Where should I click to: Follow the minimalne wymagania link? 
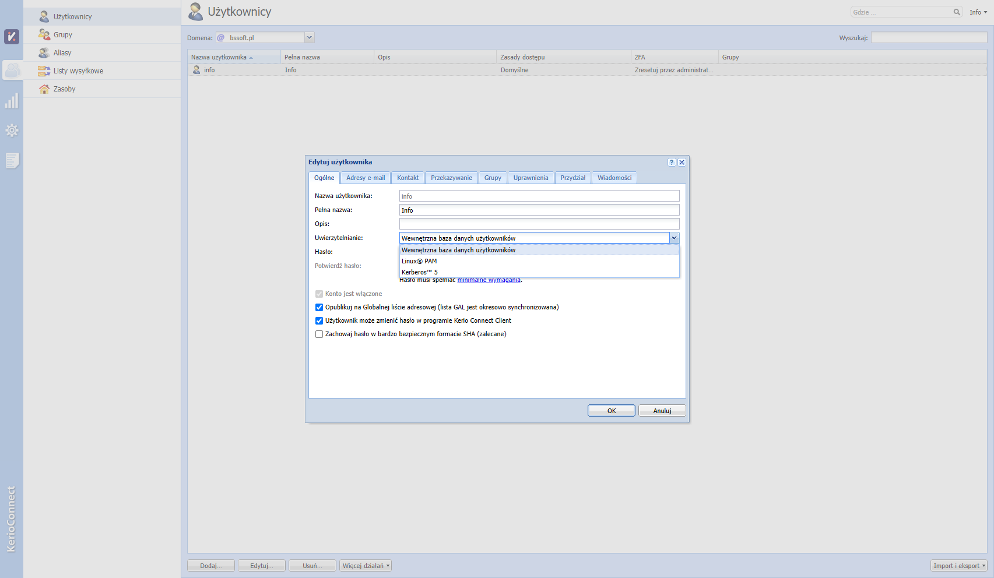489,280
